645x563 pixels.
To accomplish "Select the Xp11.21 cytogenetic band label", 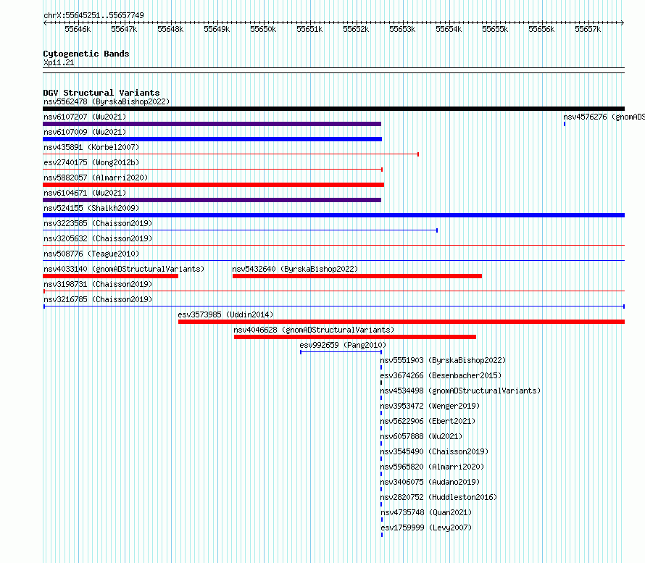I will click(59, 62).
